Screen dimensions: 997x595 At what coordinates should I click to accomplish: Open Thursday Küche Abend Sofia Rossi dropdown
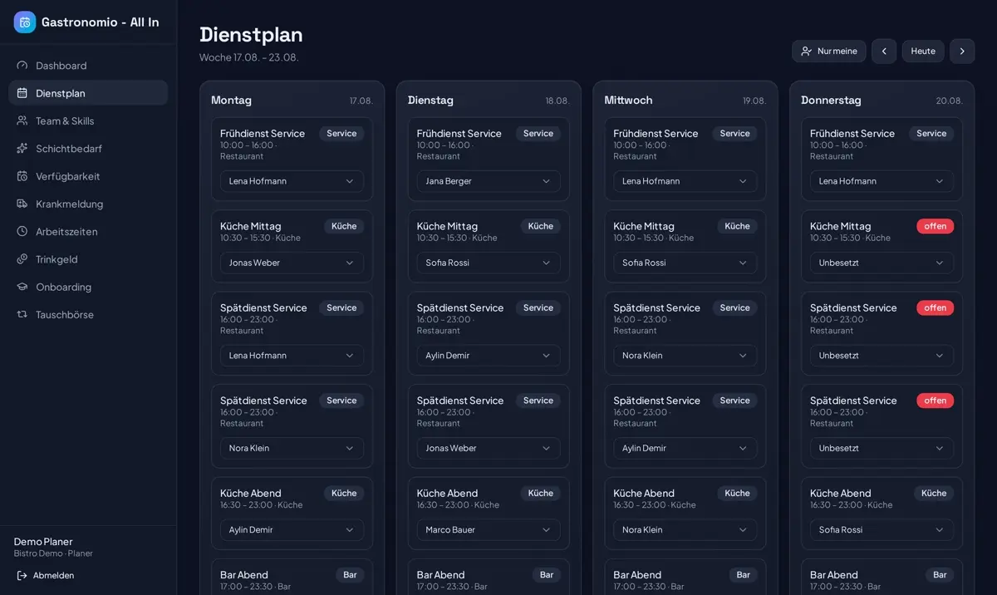coord(882,529)
